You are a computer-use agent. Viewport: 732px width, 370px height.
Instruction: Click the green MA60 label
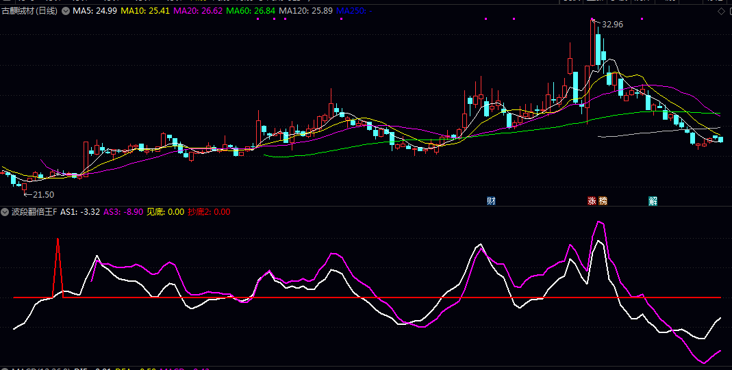tap(250, 12)
